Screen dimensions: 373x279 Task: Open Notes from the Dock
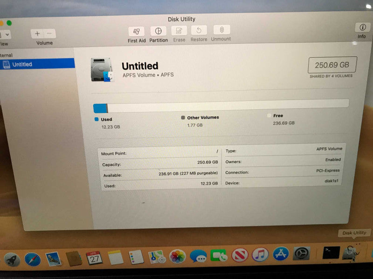coord(115,258)
